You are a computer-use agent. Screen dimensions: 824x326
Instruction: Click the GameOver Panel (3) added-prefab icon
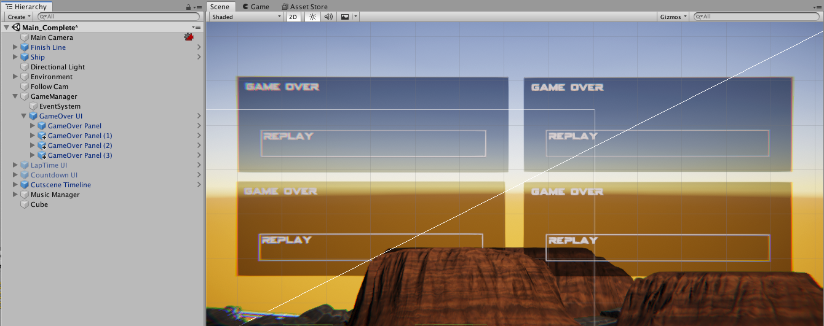(42, 155)
